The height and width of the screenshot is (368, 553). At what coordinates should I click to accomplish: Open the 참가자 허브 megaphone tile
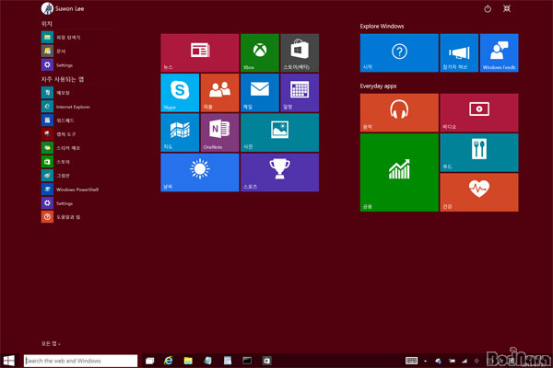click(x=459, y=52)
